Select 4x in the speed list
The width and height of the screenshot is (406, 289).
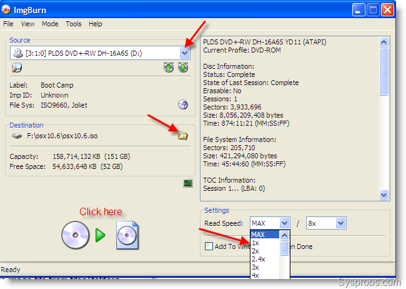click(265, 275)
